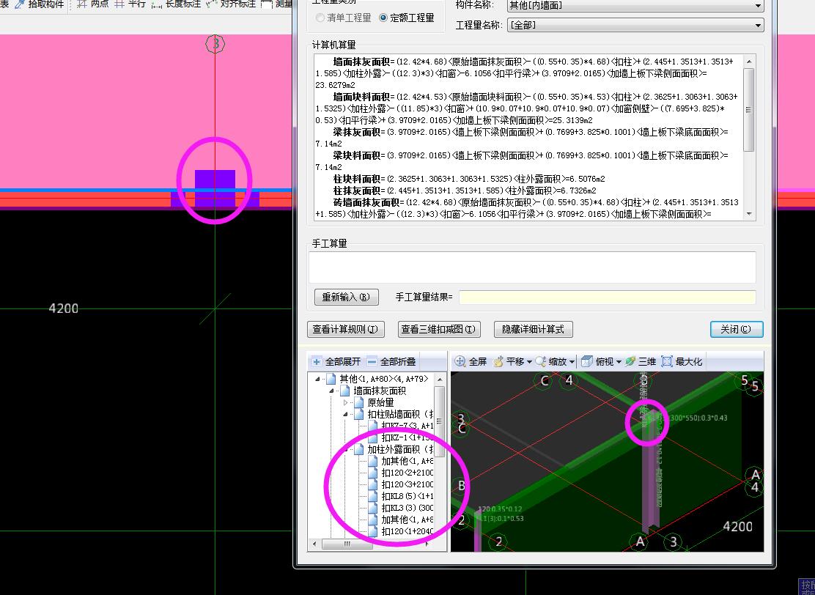This screenshot has height=595, width=815.
Task: Click the 全部展开 expand all plus icon
Action: (x=317, y=362)
